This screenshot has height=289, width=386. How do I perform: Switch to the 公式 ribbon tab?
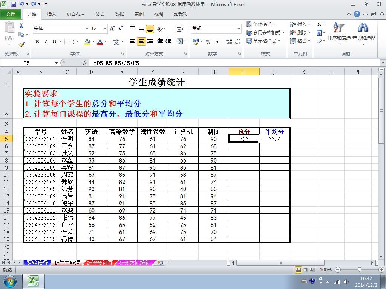100,14
